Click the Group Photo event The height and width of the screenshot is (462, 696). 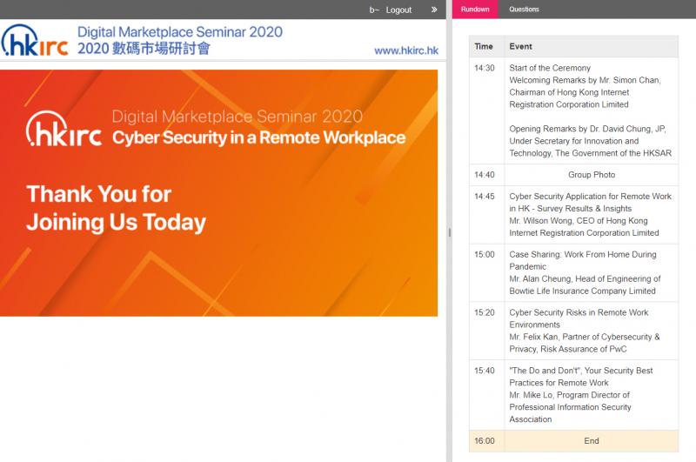tap(592, 175)
